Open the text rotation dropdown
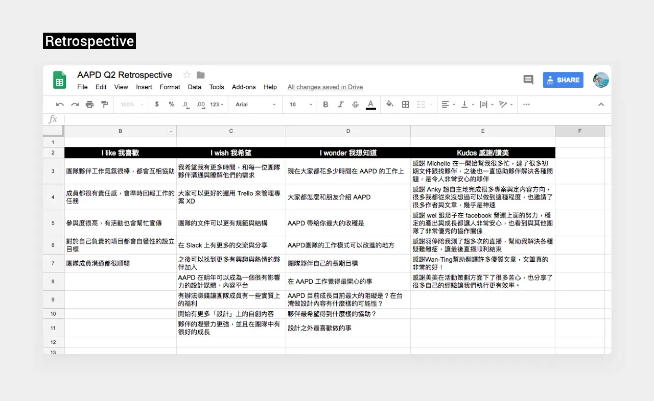Image resolution: width=654 pixels, height=401 pixels. pyautogui.click(x=506, y=105)
